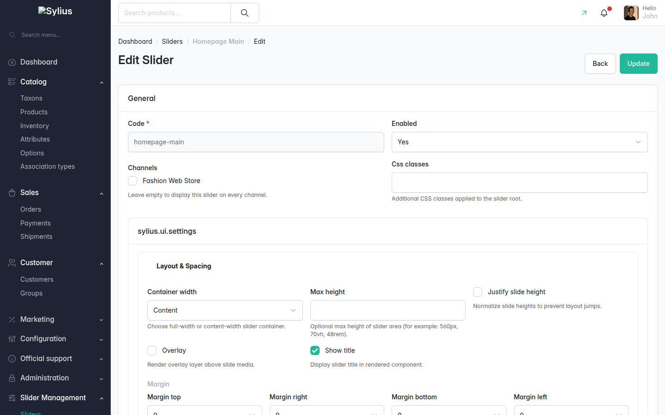Screen dimensions: 665x415
Task: Open Attributes menu item
Action: click(35, 139)
